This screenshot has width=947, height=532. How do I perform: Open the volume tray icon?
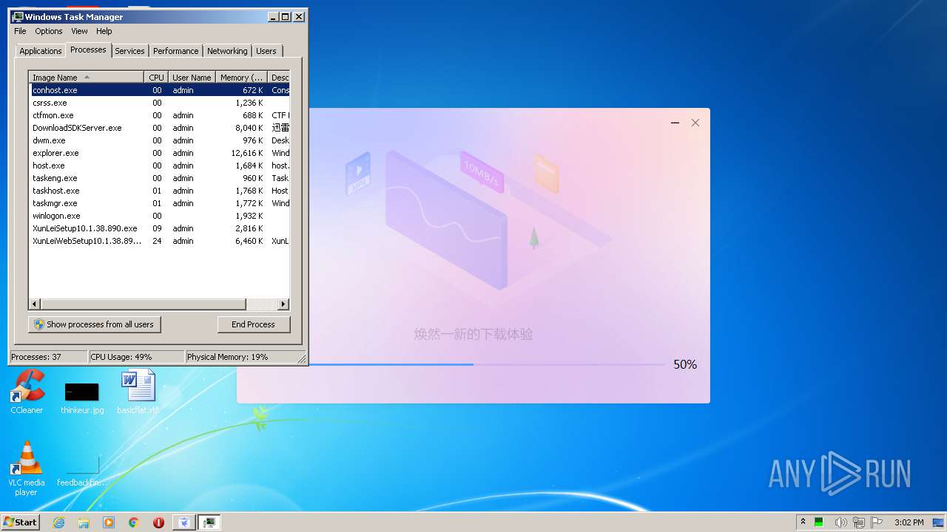coord(840,522)
